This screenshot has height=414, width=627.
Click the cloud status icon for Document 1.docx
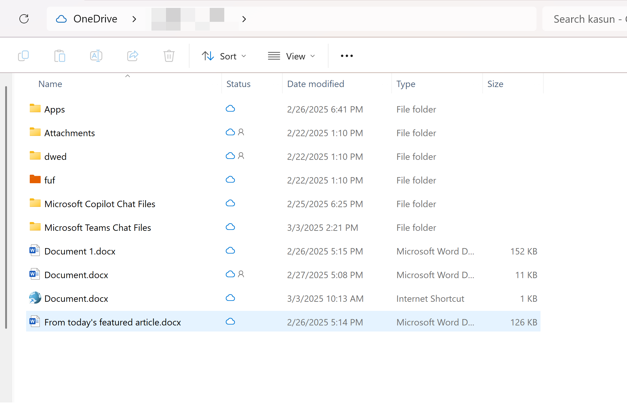tap(230, 251)
